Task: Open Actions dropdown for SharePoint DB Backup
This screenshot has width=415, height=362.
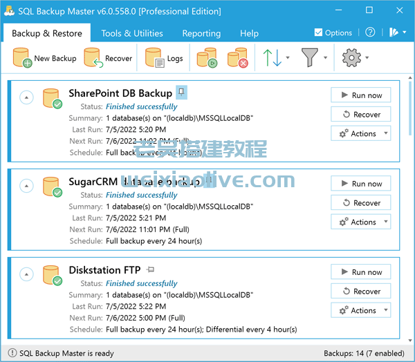Action: tap(361, 133)
